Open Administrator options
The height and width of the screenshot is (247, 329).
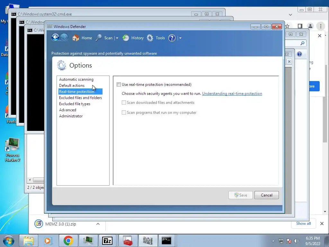[x=71, y=116]
